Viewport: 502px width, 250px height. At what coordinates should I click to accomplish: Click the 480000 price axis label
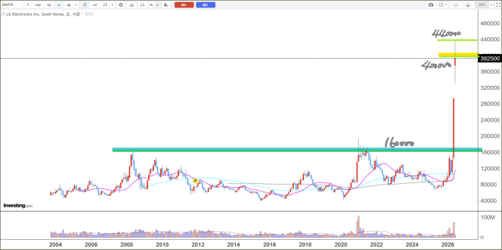[491, 24]
